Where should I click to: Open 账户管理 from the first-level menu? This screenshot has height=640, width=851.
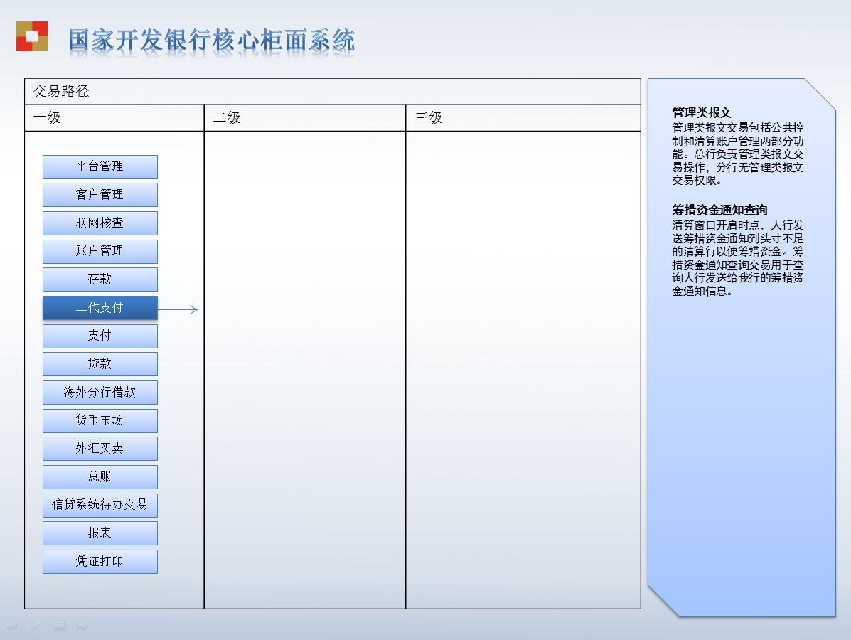click(100, 251)
